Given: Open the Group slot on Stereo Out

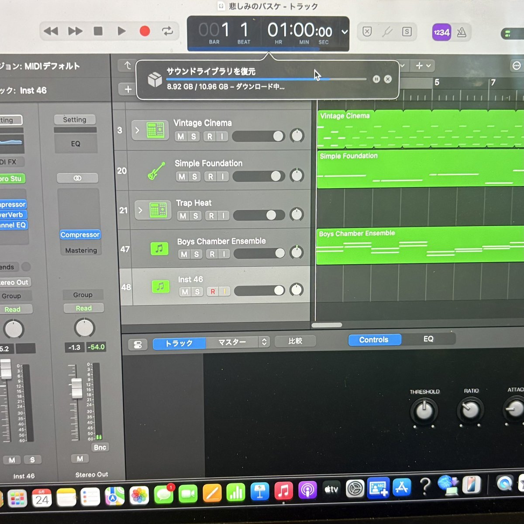Looking at the screenshot, I should (x=83, y=295).
